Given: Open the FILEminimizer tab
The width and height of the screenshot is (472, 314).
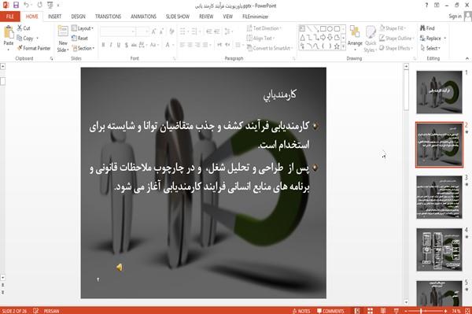Looking at the screenshot, I should [255, 17].
